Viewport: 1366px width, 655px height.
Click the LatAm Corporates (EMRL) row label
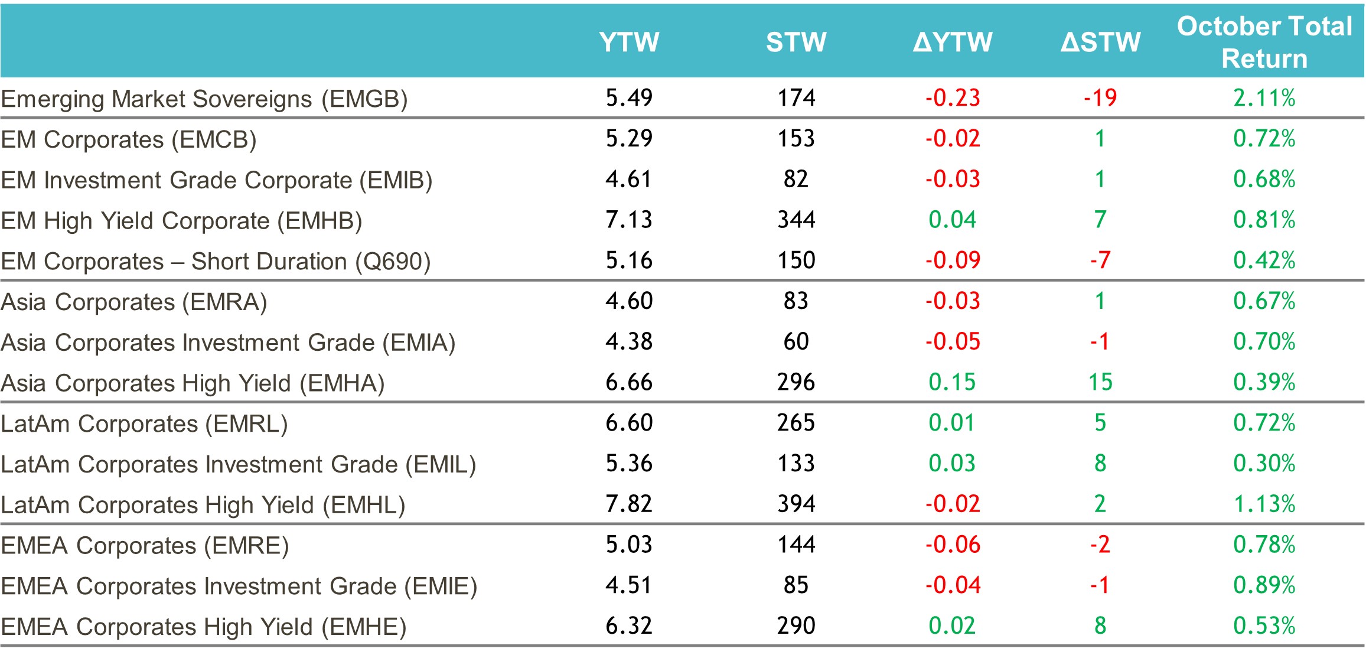tap(144, 424)
